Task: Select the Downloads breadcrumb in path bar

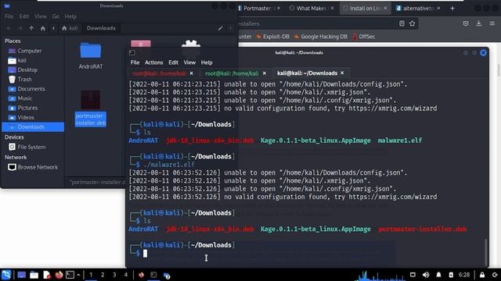Action: 101,28
